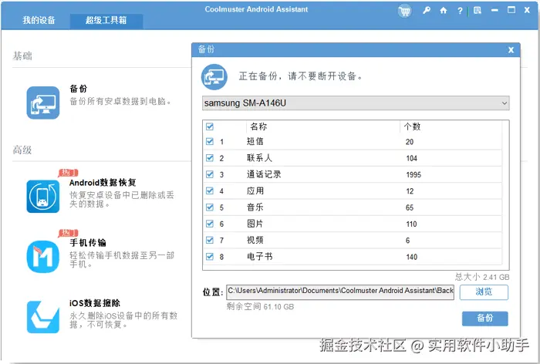Click the 浏览 browse button
Screen dimensions: 540x364
484,292
